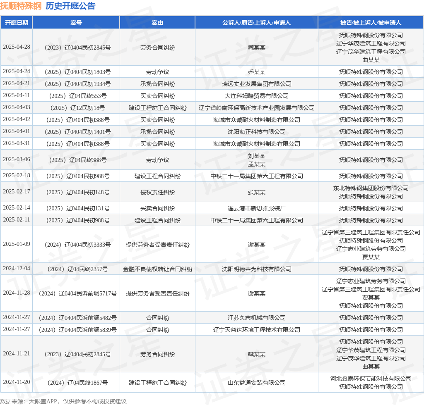Viewport: 424px width, 405px height.
Task: Select plaintiff 刘某某
Action: click(257, 156)
